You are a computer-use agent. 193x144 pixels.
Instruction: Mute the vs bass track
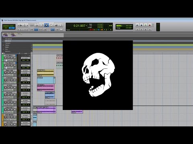point(14,88)
